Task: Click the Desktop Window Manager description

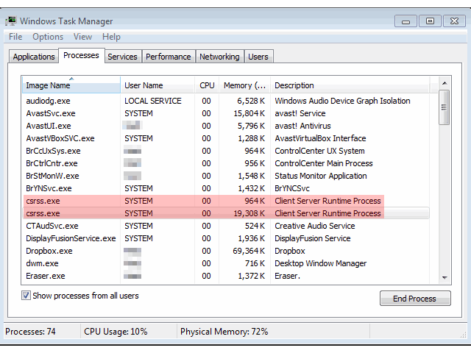Action: click(321, 263)
